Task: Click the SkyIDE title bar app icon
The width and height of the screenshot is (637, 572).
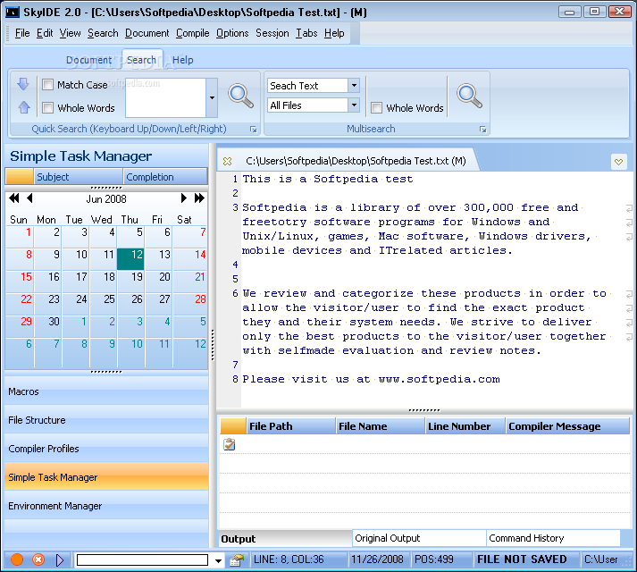Action: point(13,13)
